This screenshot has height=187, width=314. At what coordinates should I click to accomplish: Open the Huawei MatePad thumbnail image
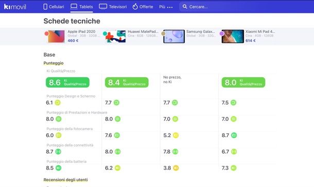tap(115, 37)
